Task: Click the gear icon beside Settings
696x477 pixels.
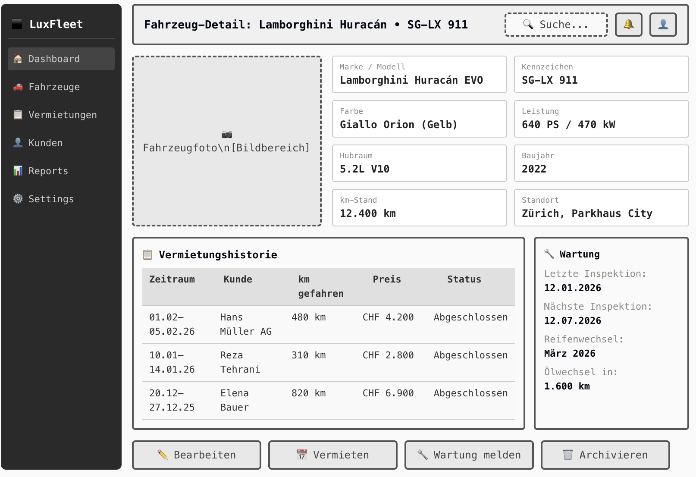Action: click(x=18, y=199)
